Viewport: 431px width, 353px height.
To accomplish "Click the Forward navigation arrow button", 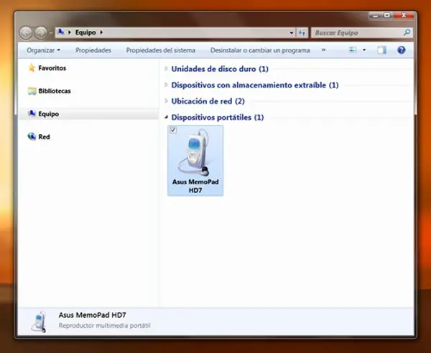I will click(x=41, y=33).
